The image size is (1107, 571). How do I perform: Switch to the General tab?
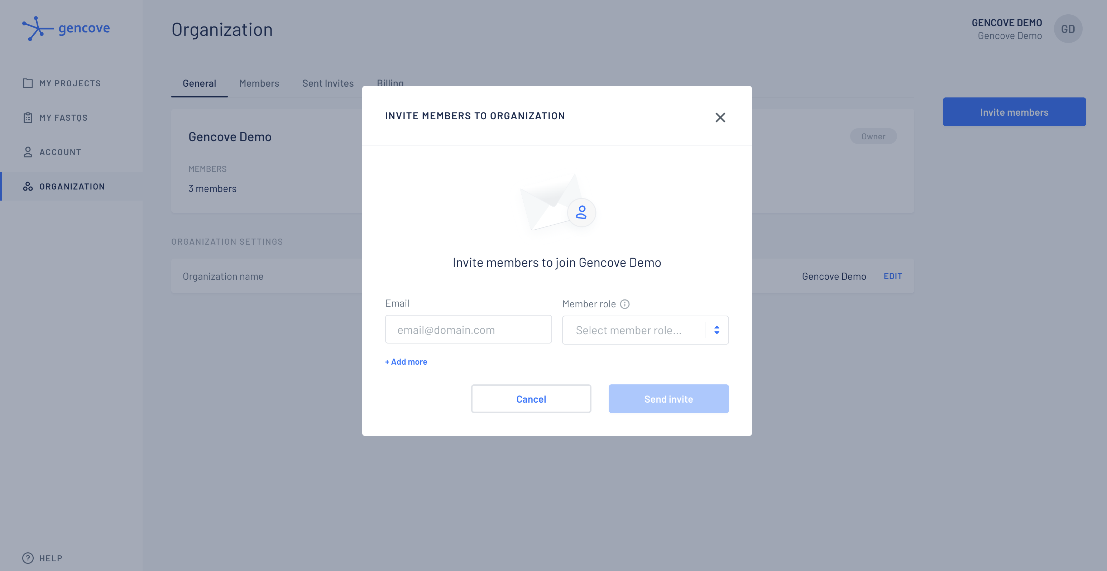200,83
